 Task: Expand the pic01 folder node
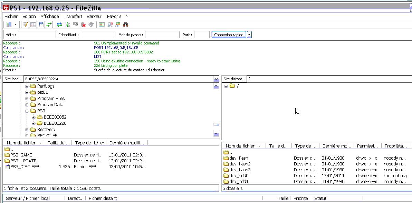pyautogui.click(x=27, y=92)
